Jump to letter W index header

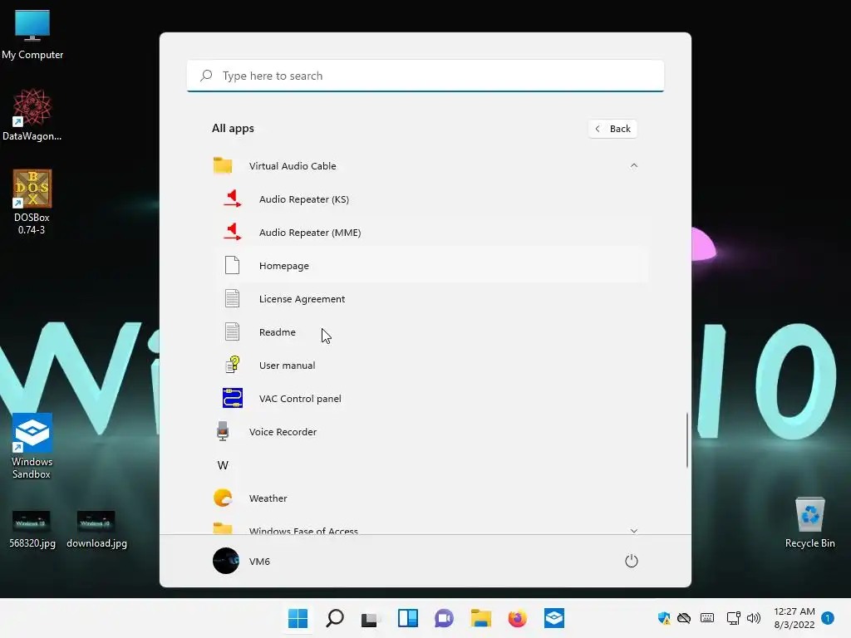[223, 465]
